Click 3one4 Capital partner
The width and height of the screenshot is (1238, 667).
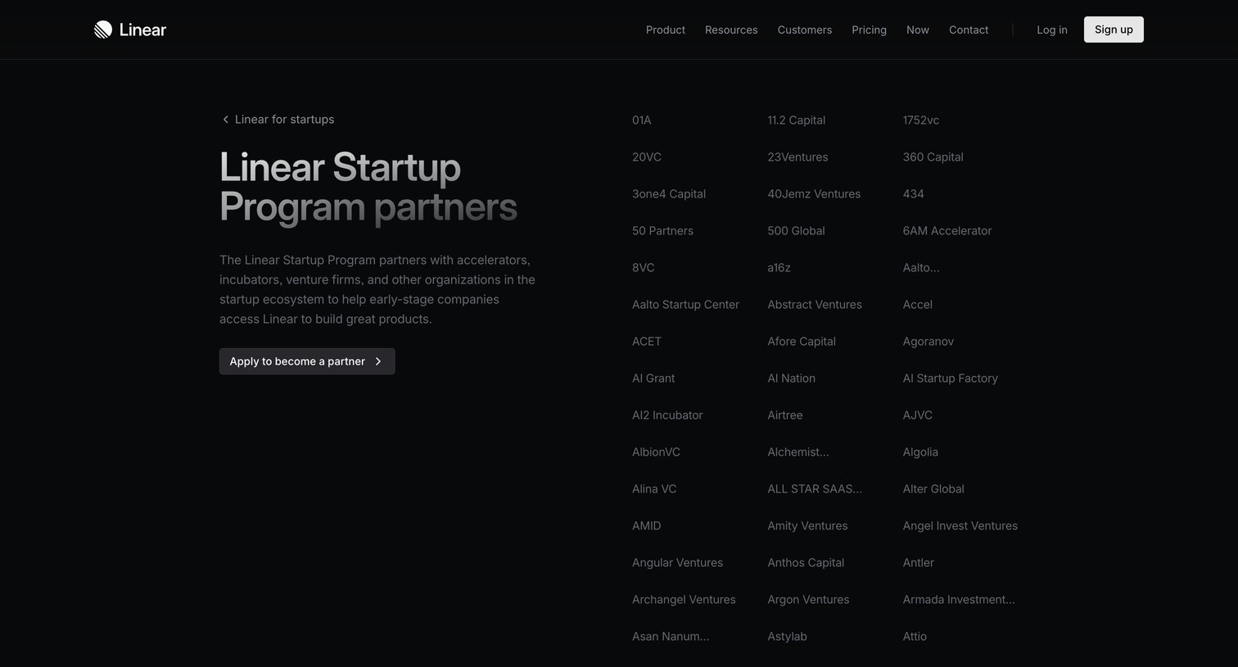tap(669, 194)
